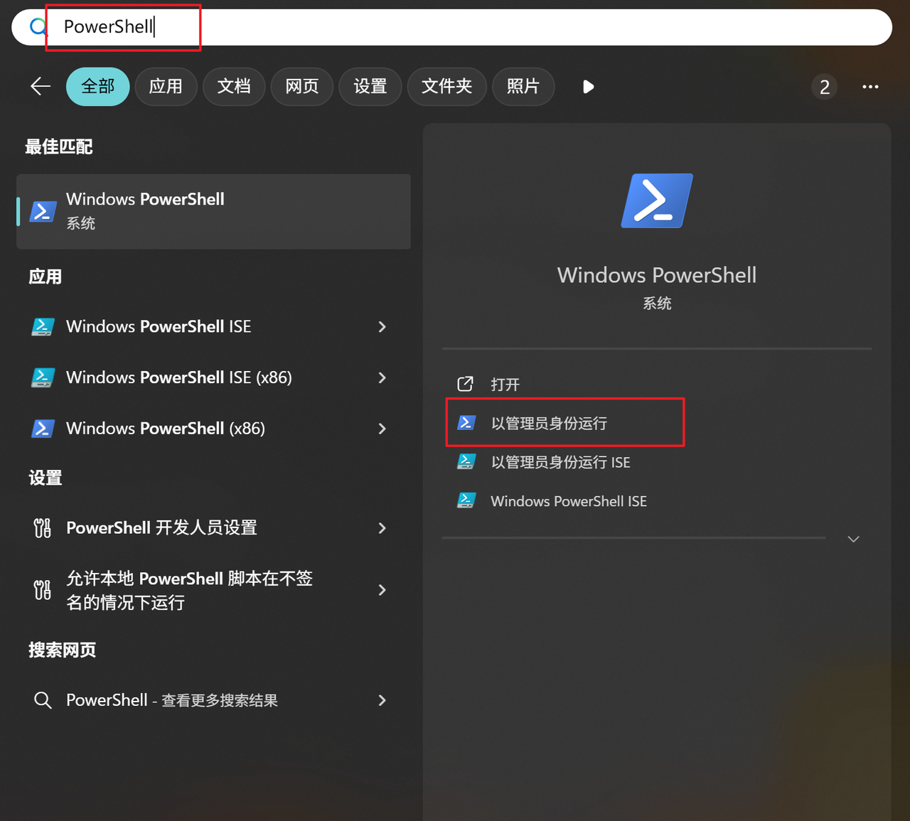The width and height of the screenshot is (910, 821).
Task: Switch to the 设置 filter tab
Action: [x=370, y=87]
